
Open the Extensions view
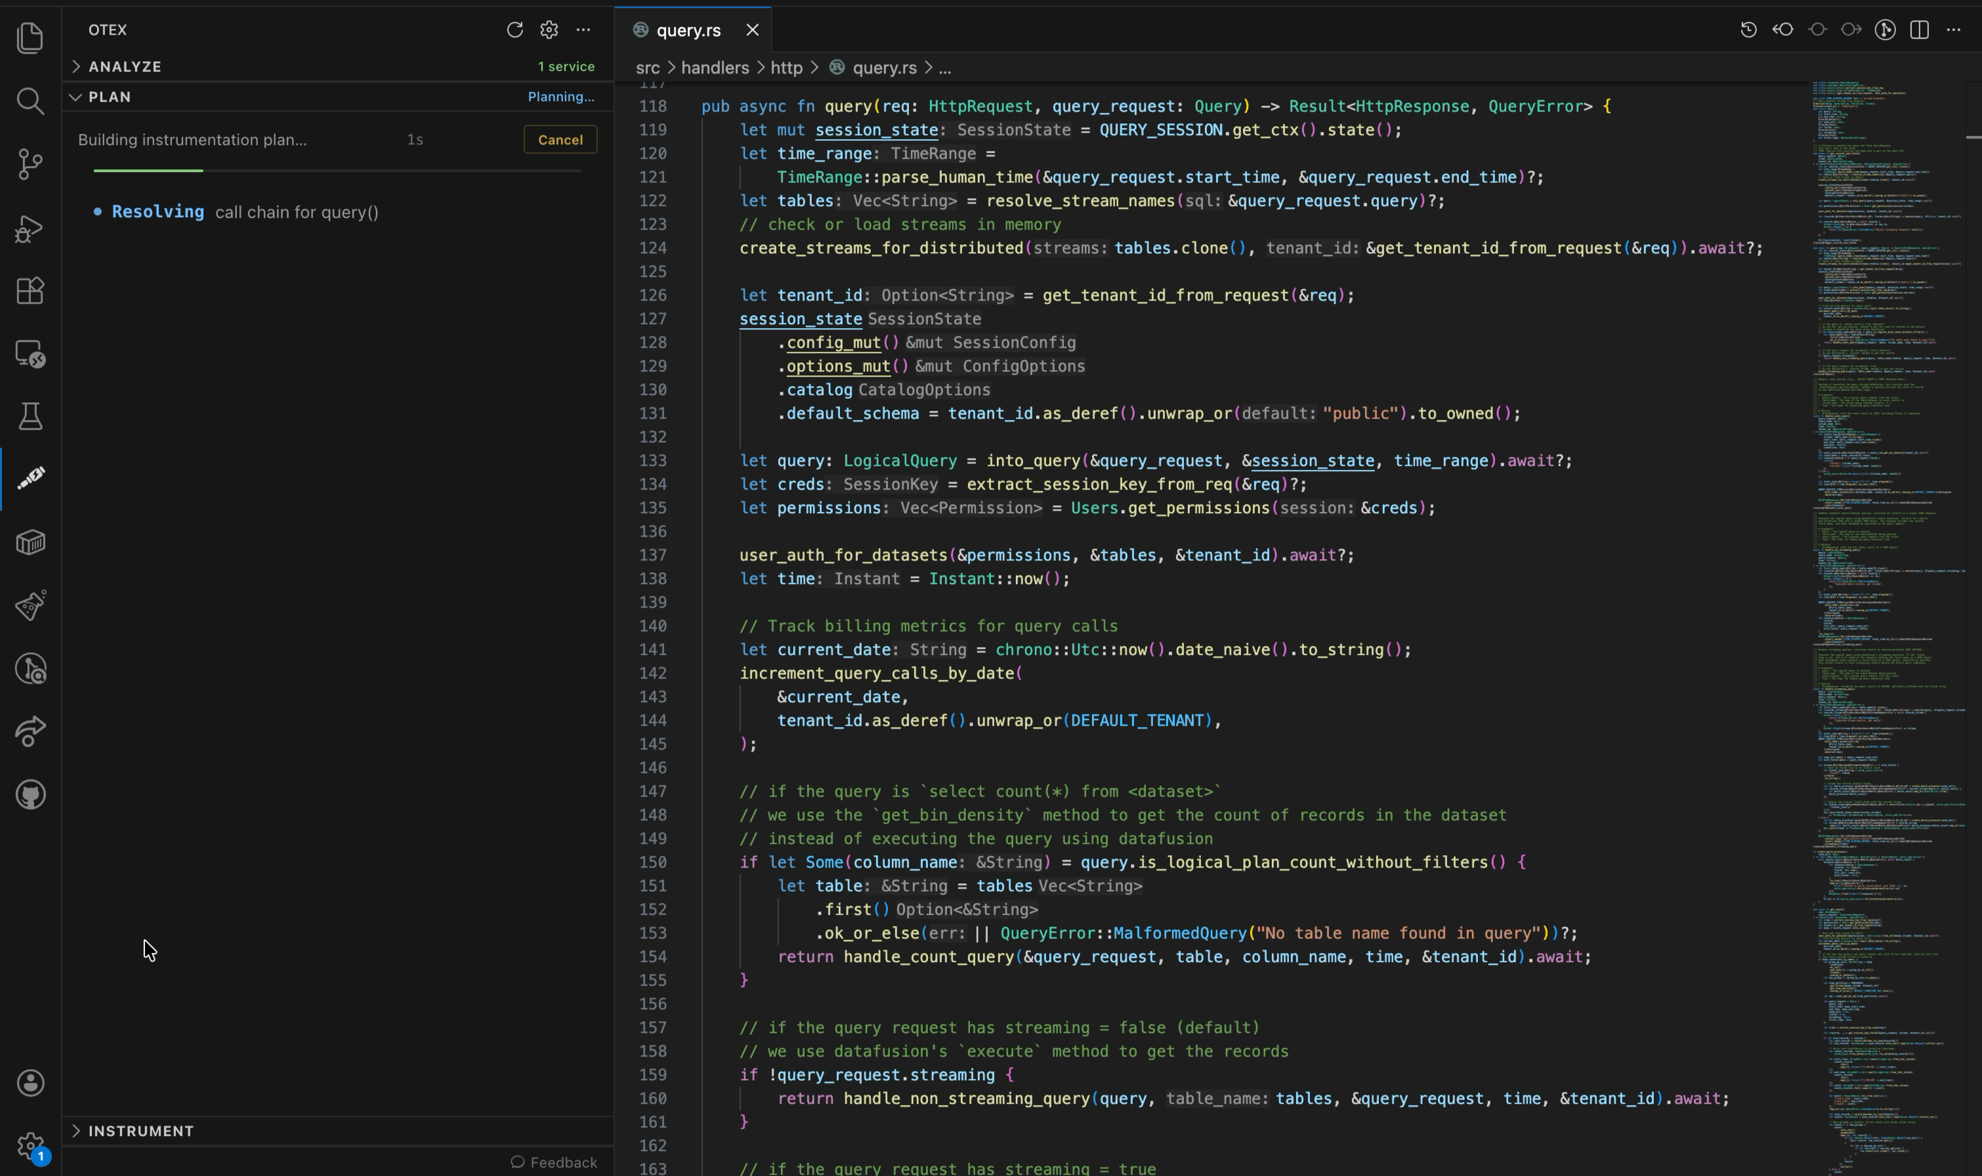[30, 291]
